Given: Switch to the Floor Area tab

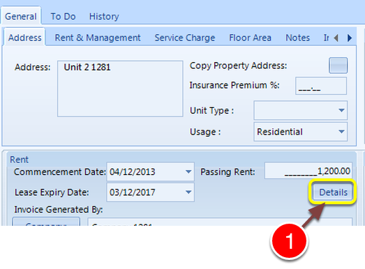Looking at the screenshot, I should [250, 38].
